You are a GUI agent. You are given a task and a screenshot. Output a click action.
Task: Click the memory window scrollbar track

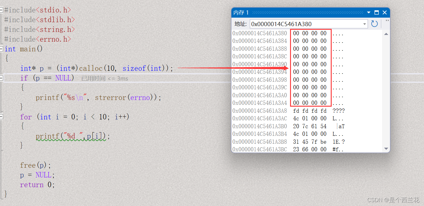coord(386,91)
